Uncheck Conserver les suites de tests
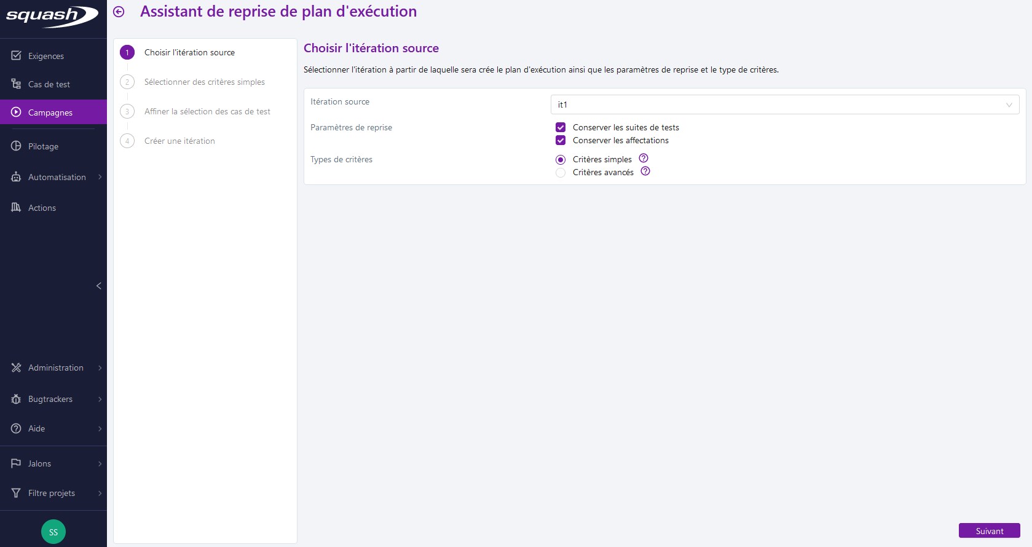Screen dimensions: 1032x547 click(561, 127)
